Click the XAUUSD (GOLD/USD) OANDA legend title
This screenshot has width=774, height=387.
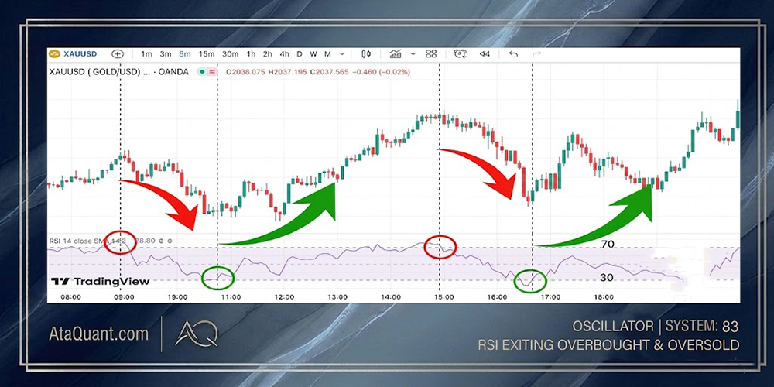[x=119, y=72]
